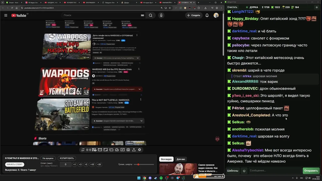Click the YouTube search magnifier button
The height and width of the screenshot is (181, 322).
pyautogui.click(x=150, y=15)
